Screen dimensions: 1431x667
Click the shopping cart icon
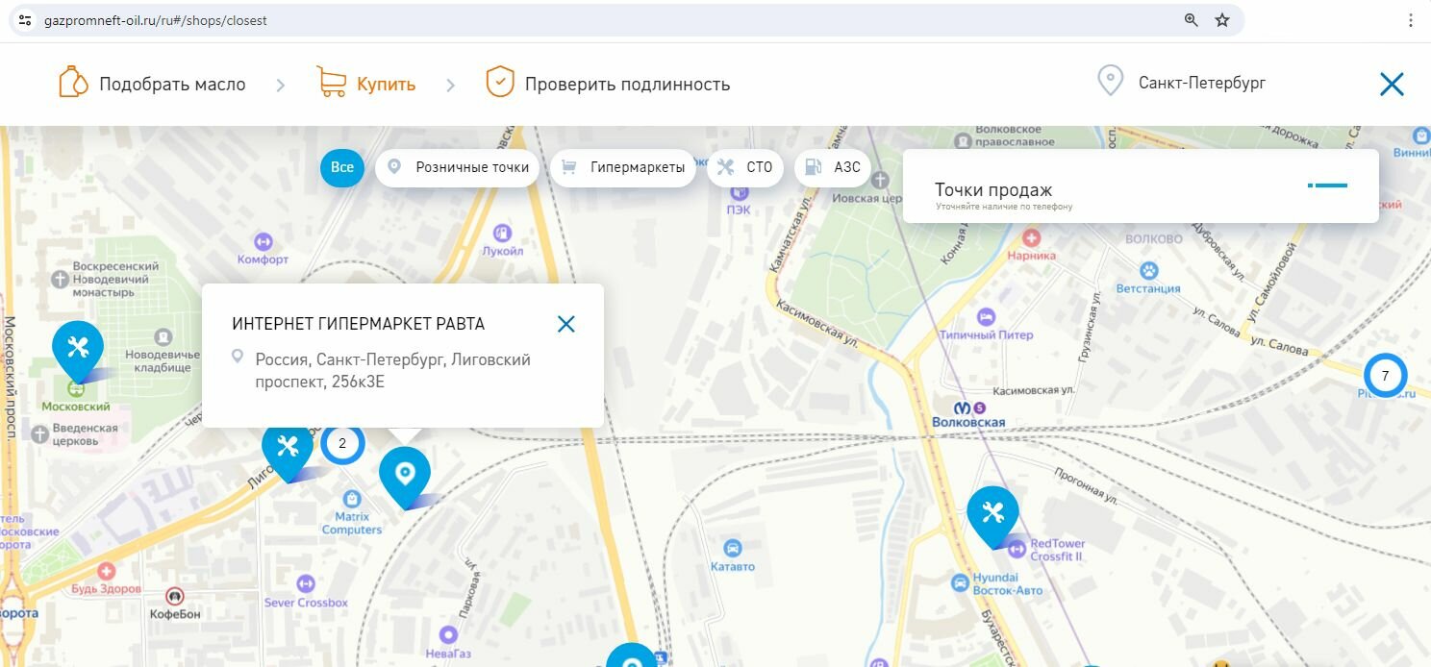tap(332, 83)
